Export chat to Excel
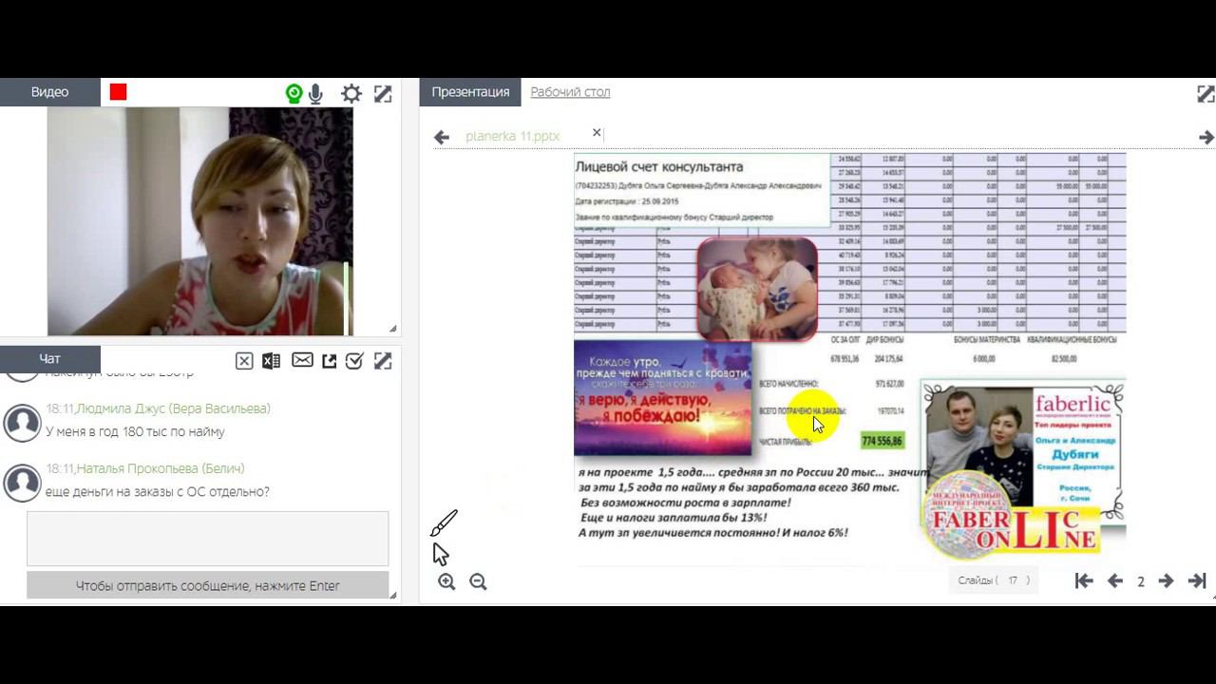Screen dimensions: 1216x684 (272, 361)
